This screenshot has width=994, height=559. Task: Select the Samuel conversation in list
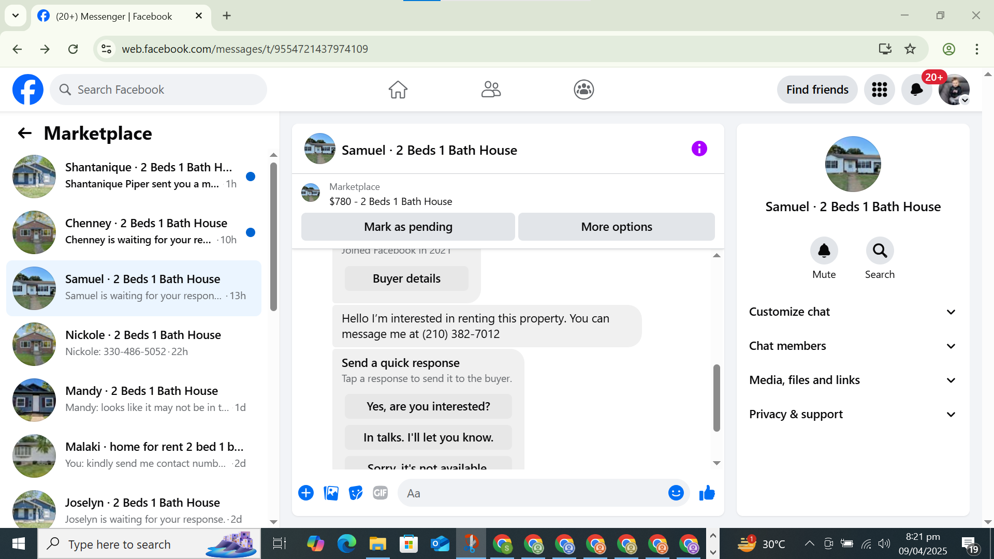134,288
